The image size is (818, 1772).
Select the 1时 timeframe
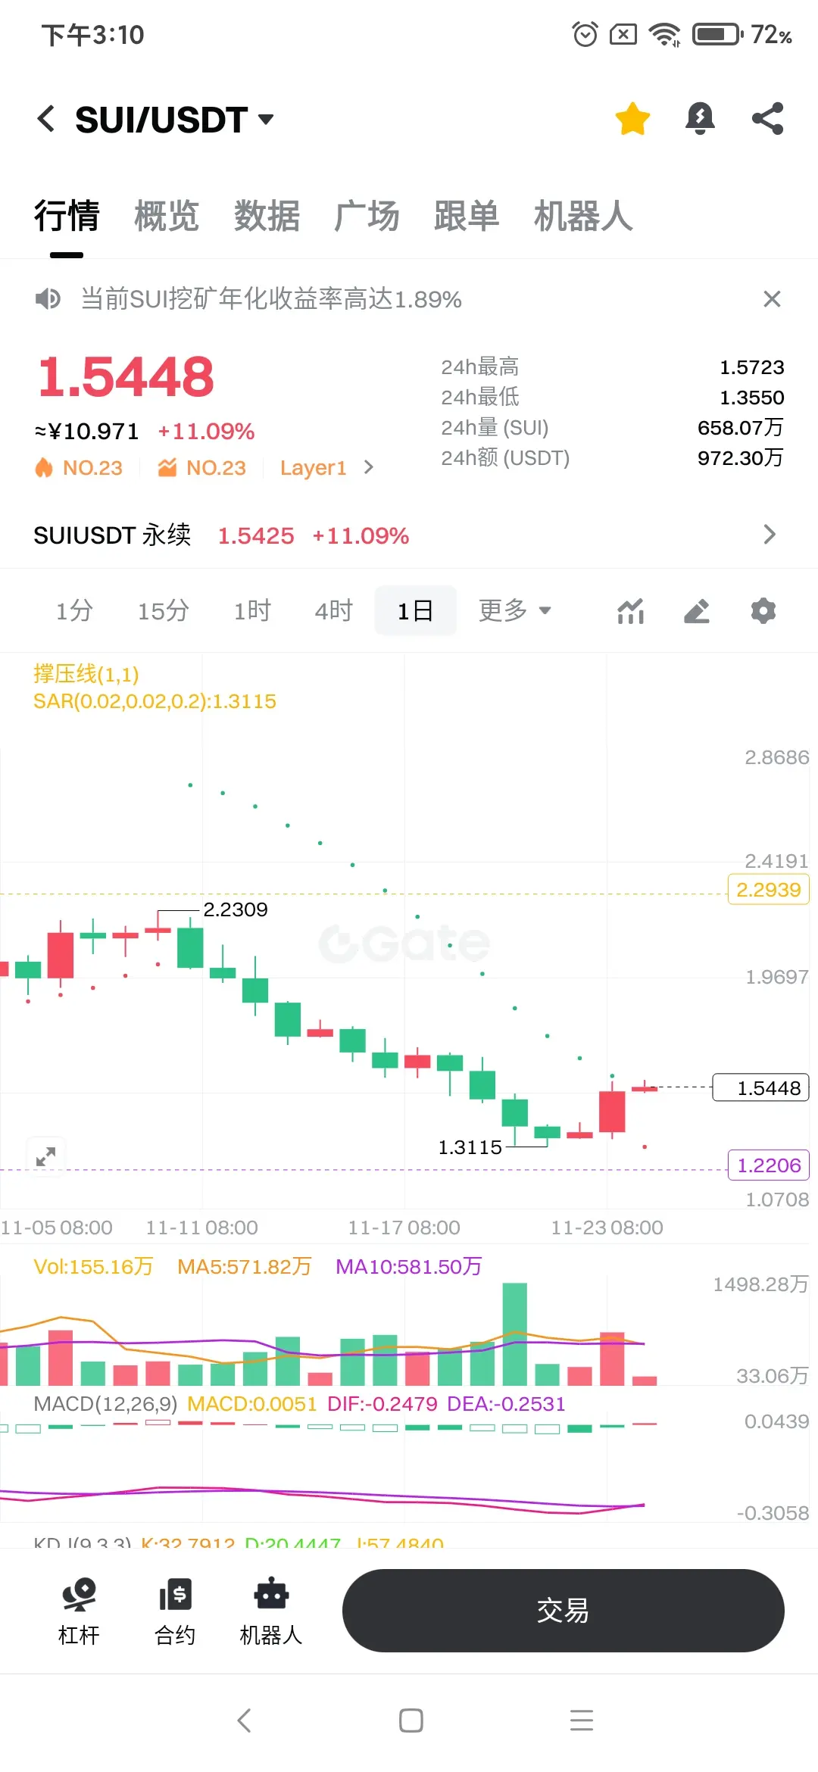pos(252,610)
